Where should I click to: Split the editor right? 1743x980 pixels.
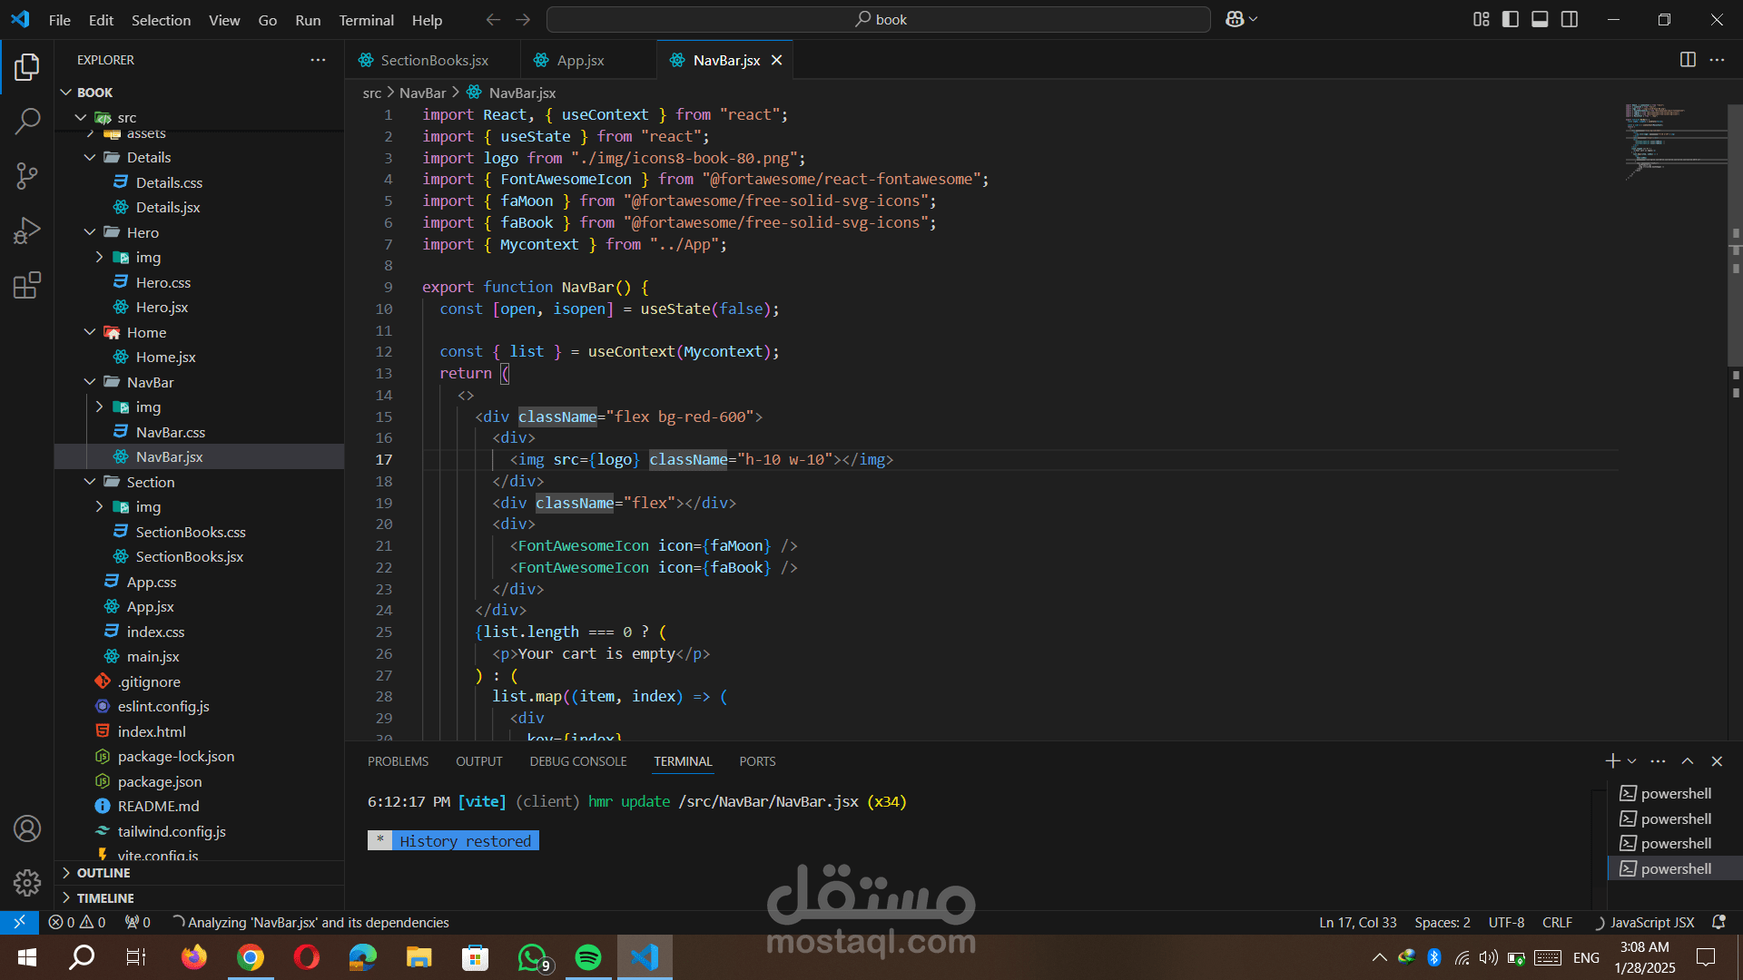[x=1688, y=60]
